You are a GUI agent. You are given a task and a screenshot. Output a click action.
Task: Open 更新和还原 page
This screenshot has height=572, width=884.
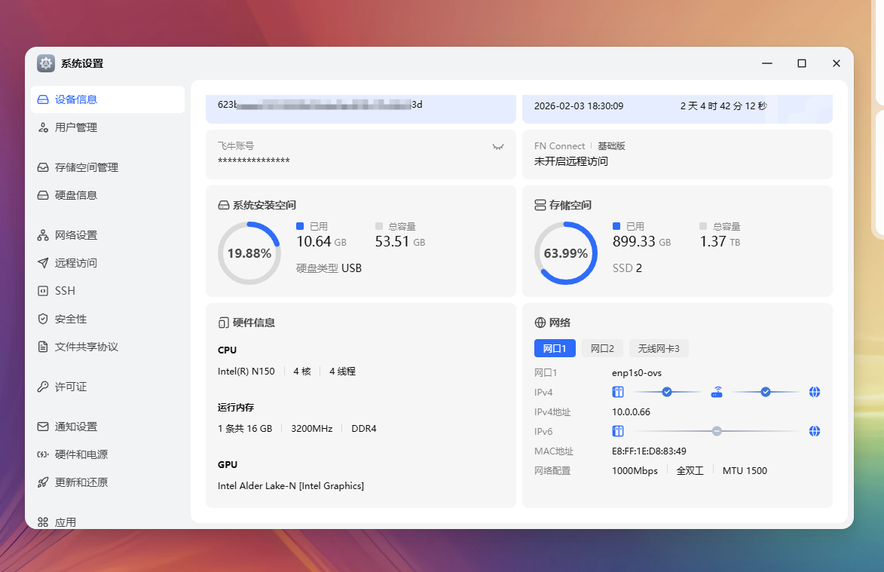tap(81, 482)
